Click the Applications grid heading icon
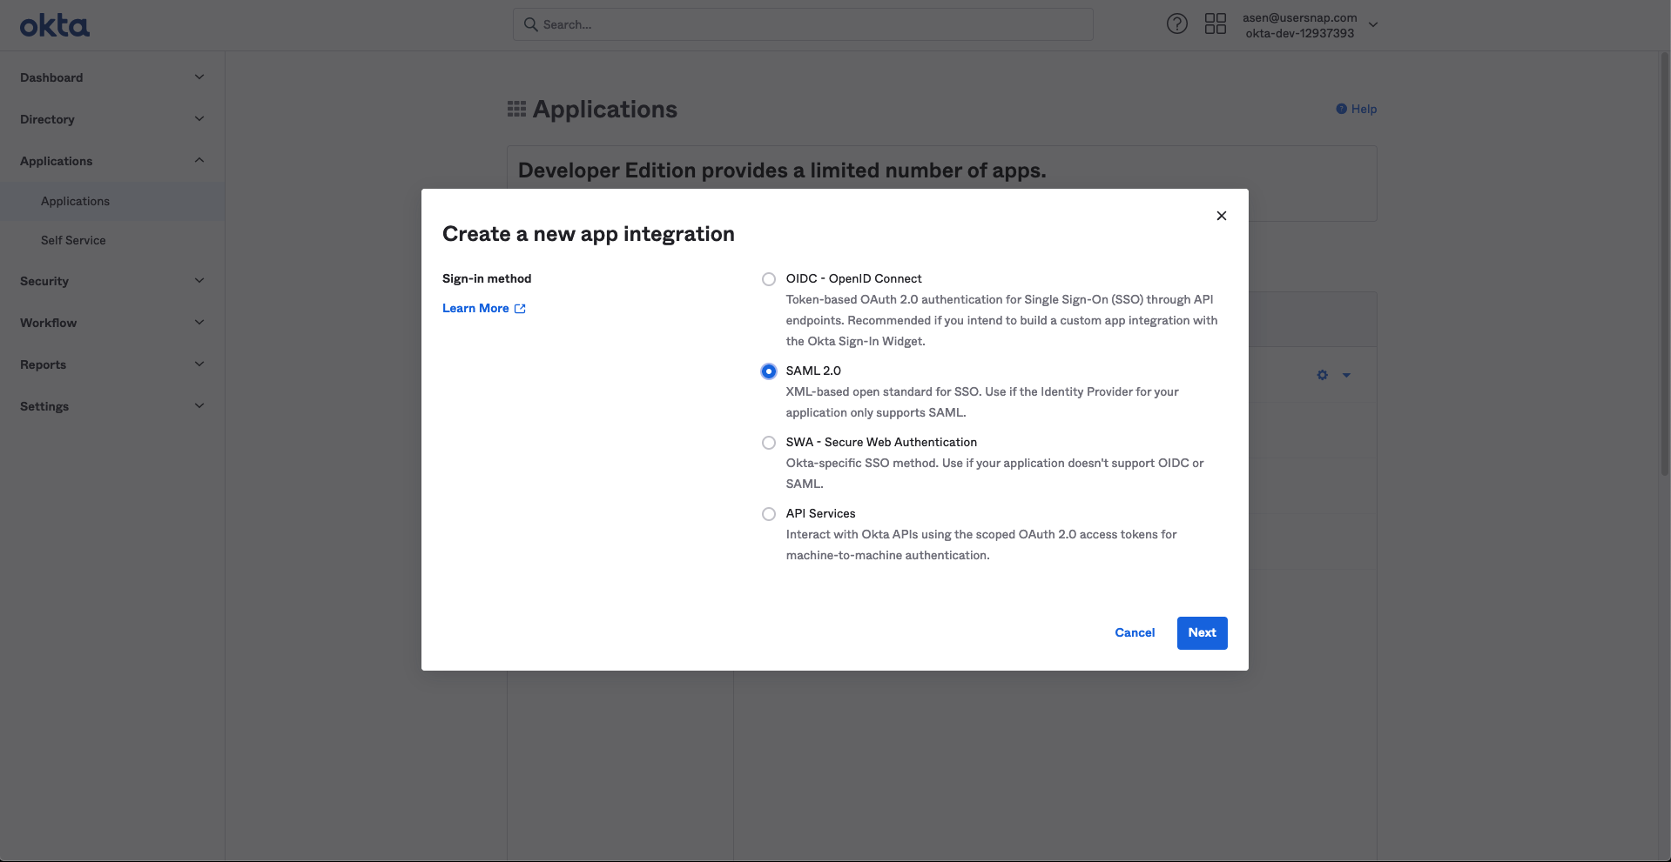 [x=516, y=109]
